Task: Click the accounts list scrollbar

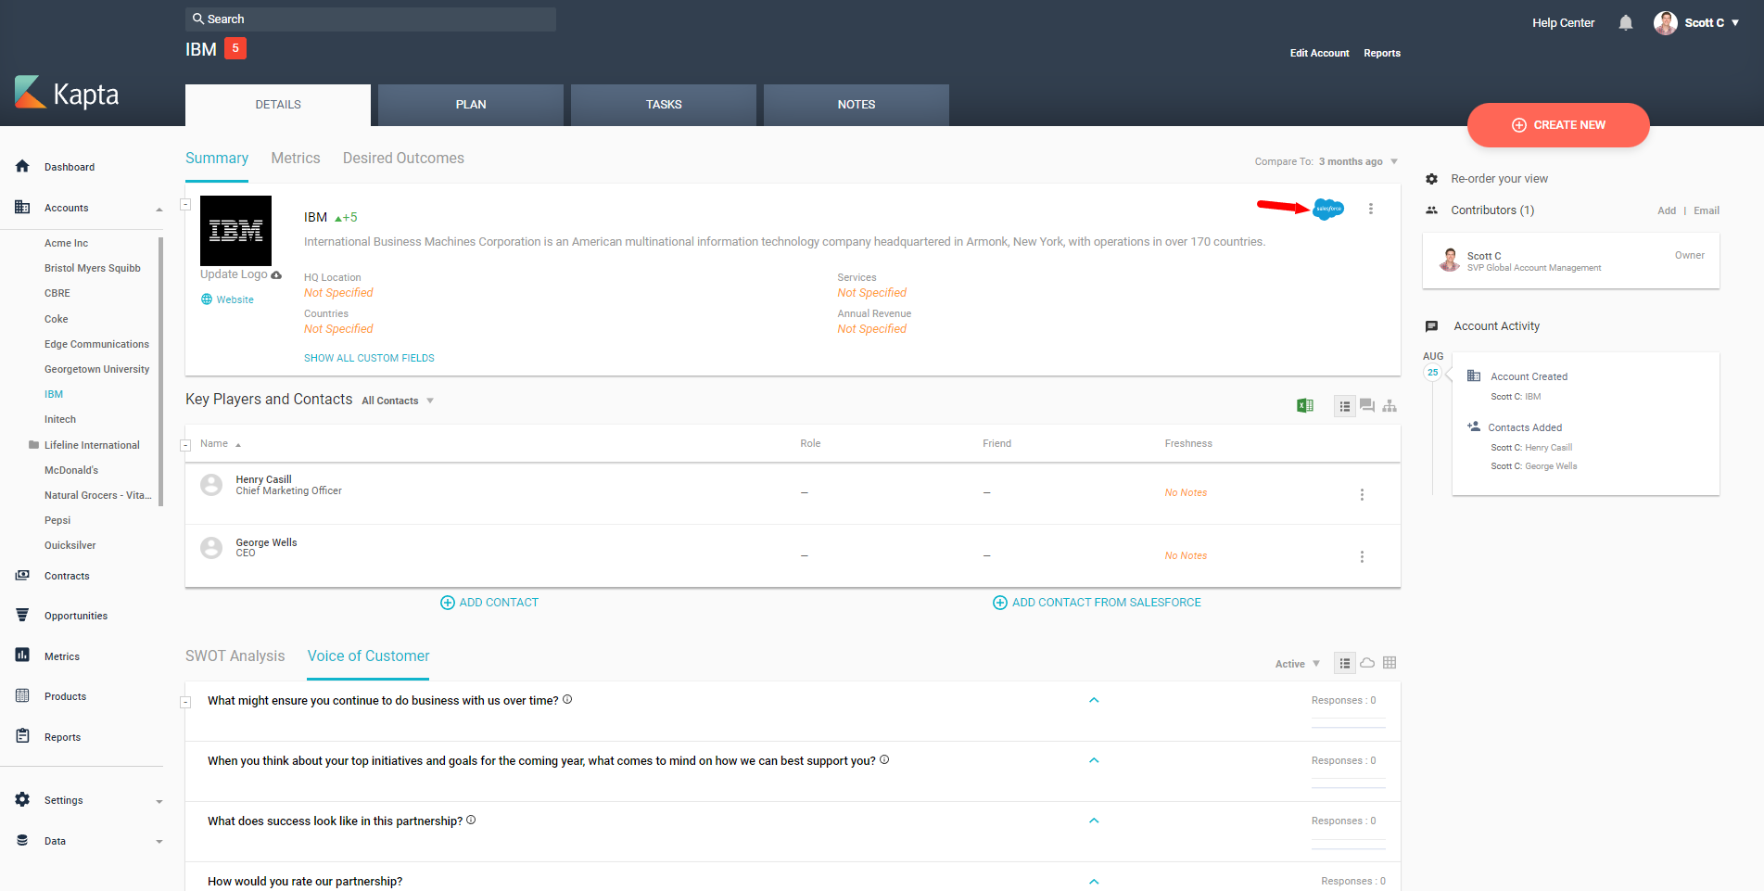Action: 160,371
